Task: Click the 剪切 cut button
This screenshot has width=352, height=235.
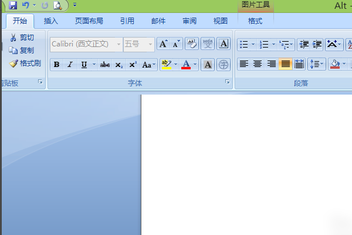Action: (x=22, y=38)
